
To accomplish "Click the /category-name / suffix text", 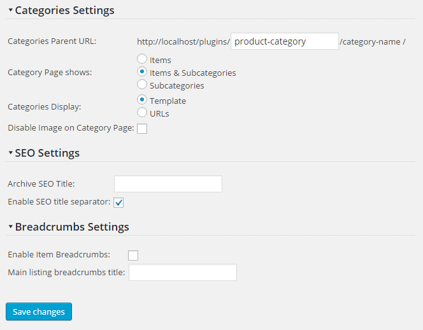I will [x=372, y=42].
